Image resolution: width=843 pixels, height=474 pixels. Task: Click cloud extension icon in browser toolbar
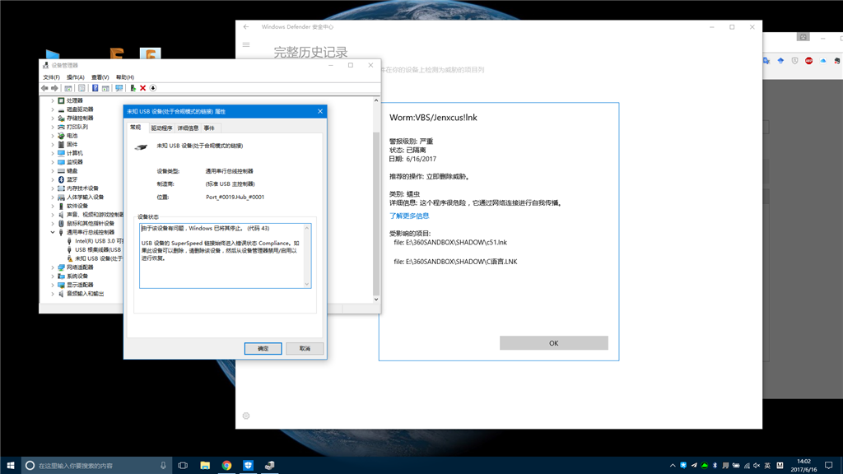click(x=823, y=61)
